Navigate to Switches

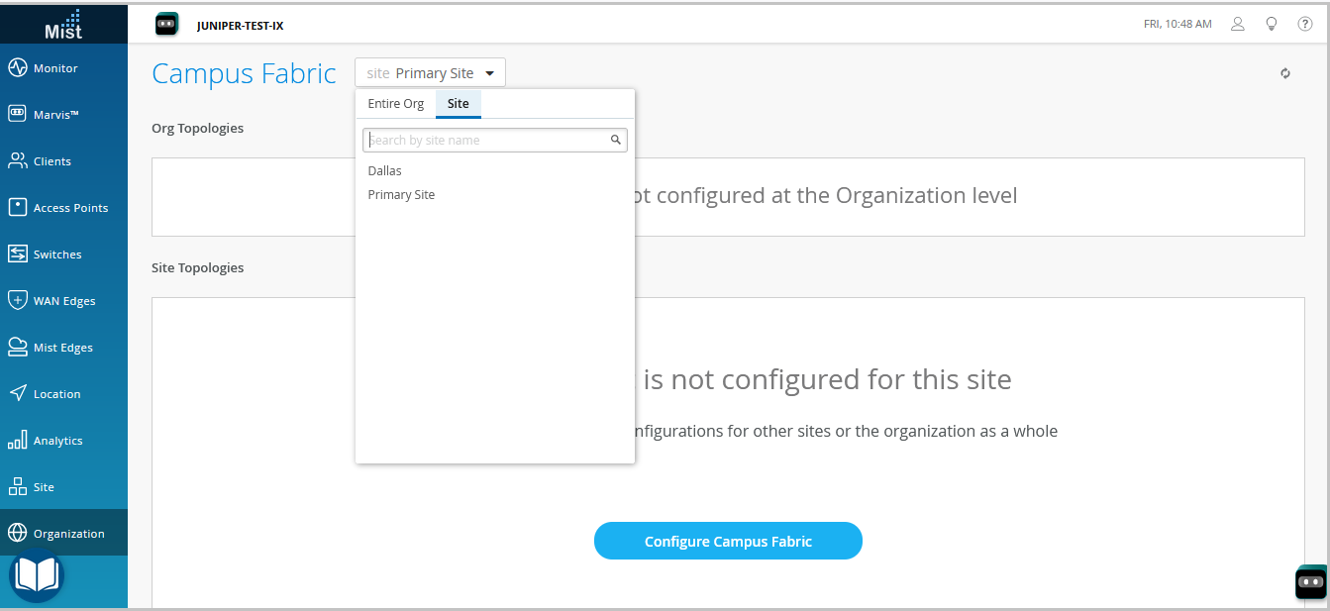[x=57, y=255]
